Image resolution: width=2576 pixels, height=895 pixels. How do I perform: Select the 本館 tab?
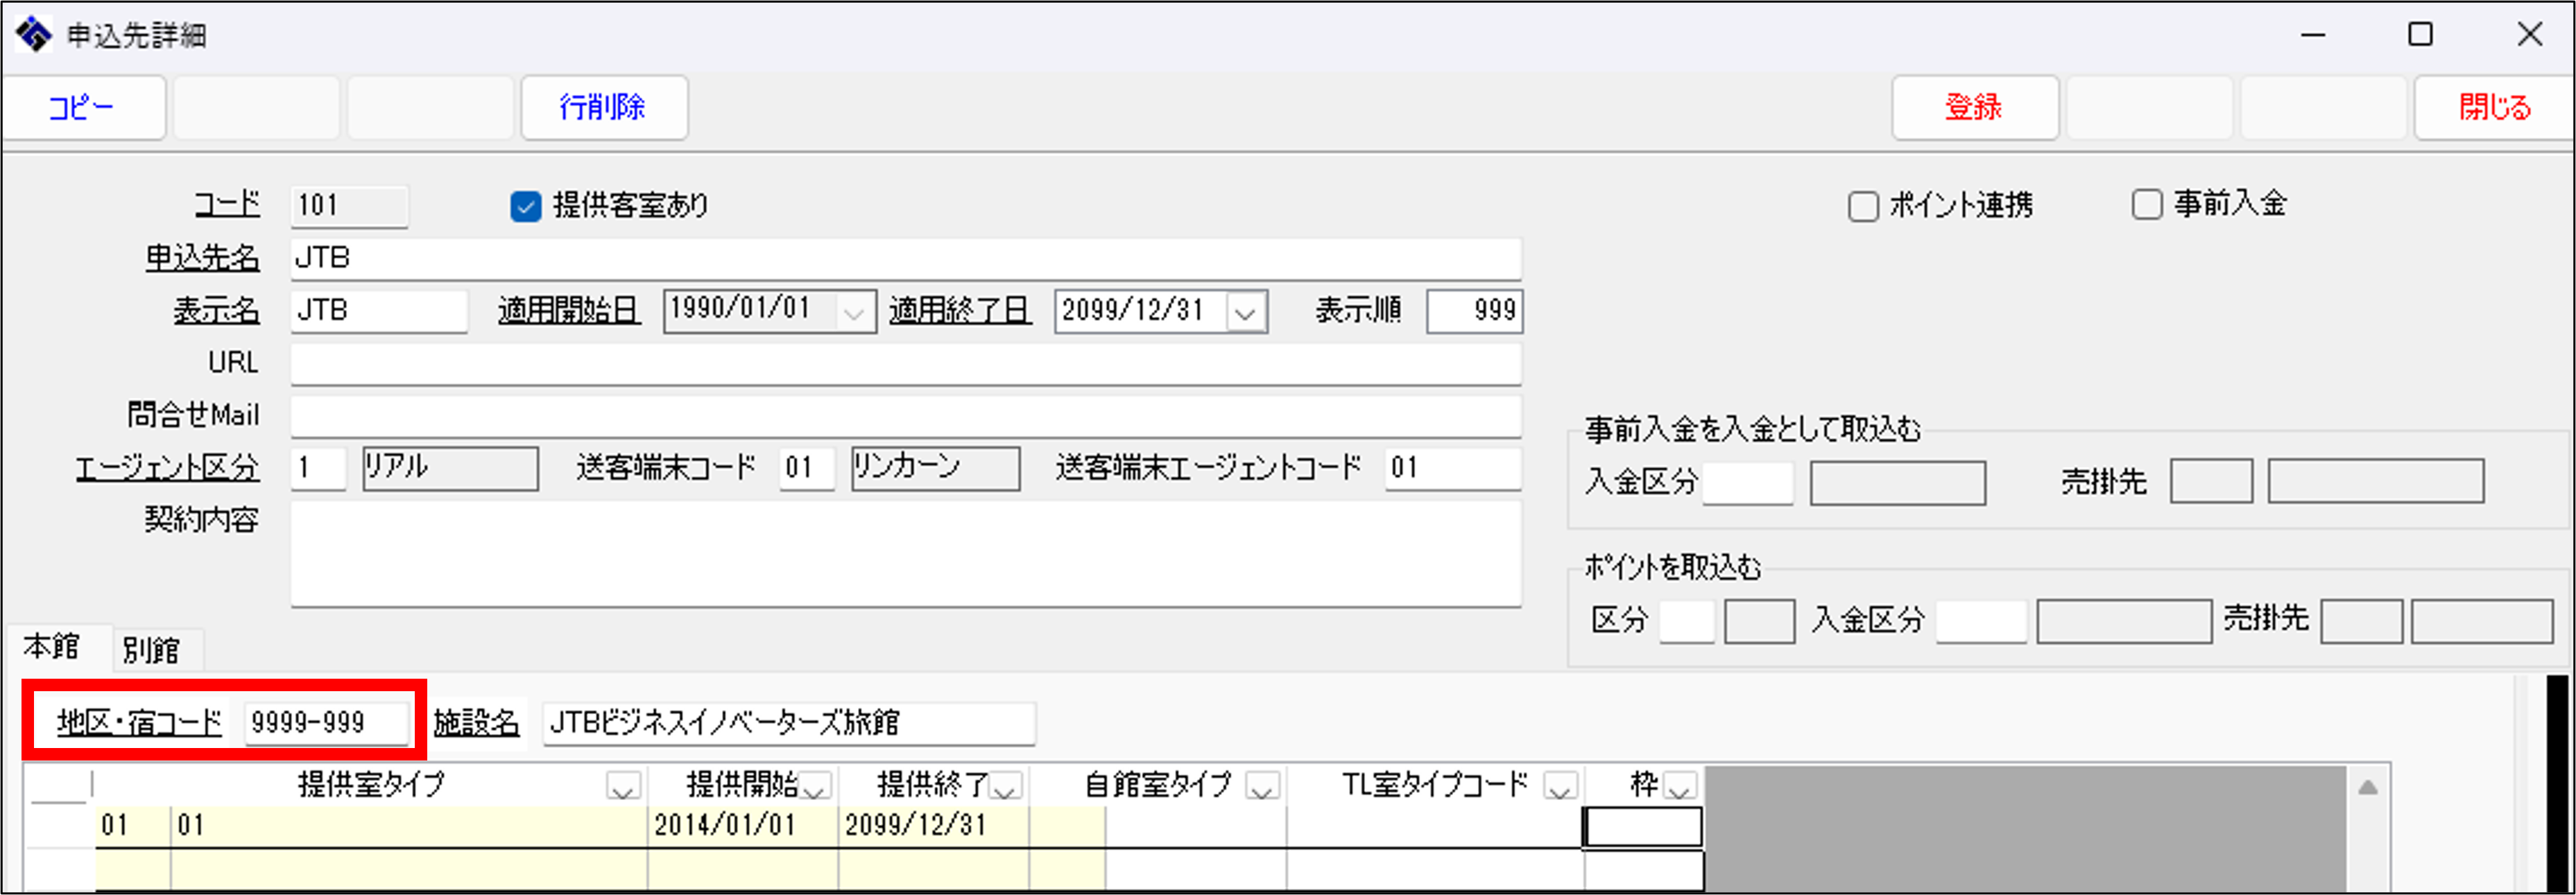coord(52,648)
